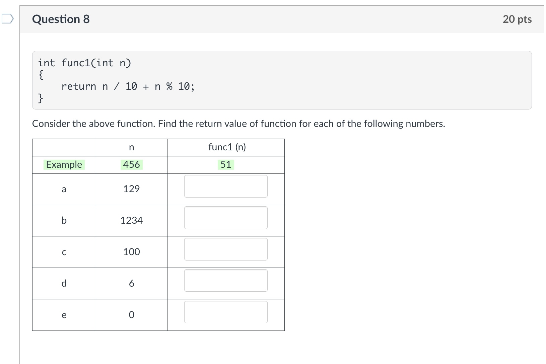
Task: Click the instruction sentence below the code
Action: [238, 124]
